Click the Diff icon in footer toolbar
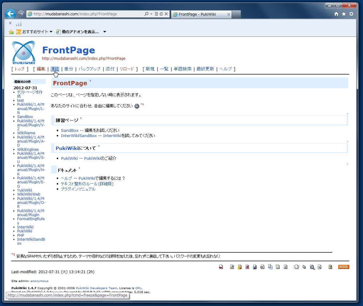Screen dimensions: 363x306 (247, 267)
